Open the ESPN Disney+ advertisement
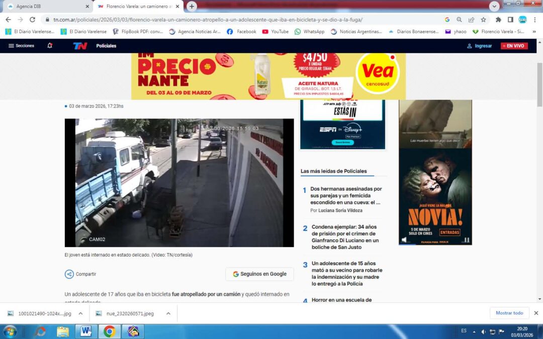This screenshot has width=543, height=339. click(342, 125)
